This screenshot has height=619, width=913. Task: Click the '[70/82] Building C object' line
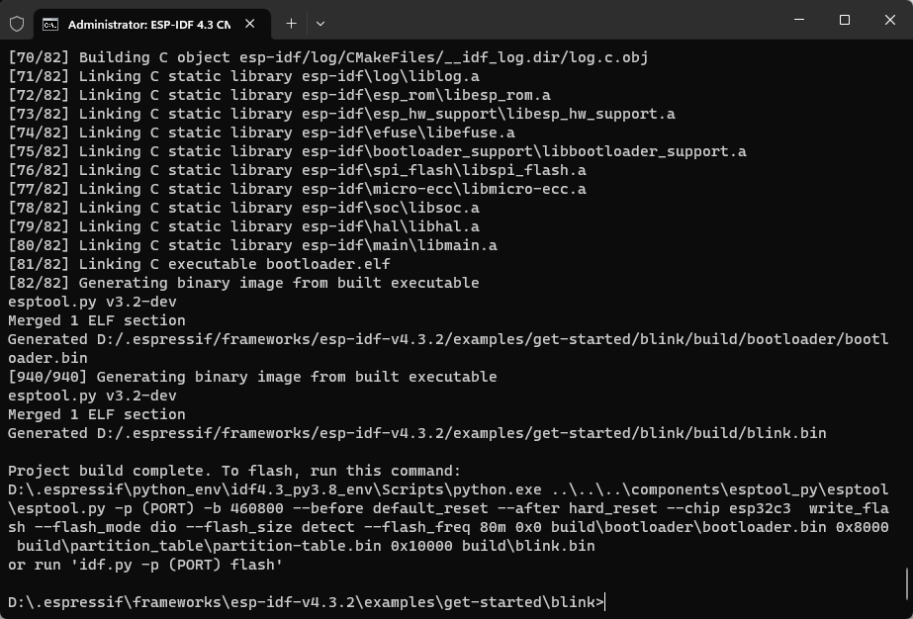(x=327, y=57)
